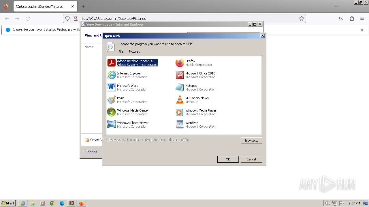369x207 pixels.
Task: Dismiss the Firefox notification bar
Action: click(362, 30)
